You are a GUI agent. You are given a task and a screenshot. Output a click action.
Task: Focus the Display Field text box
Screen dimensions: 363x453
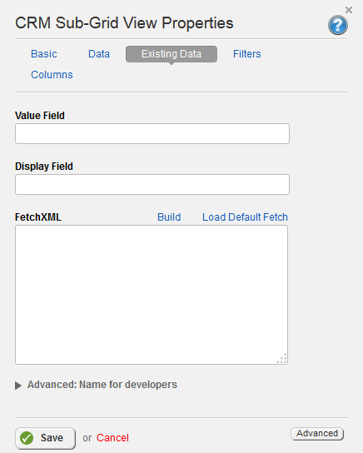tap(152, 184)
